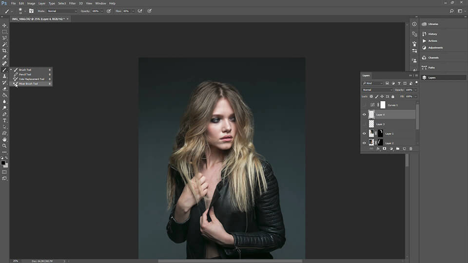Image resolution: width=468 pixels, height=263 pixels.
Task: Toggle lock all padlock icon
Action: [393, 96]
